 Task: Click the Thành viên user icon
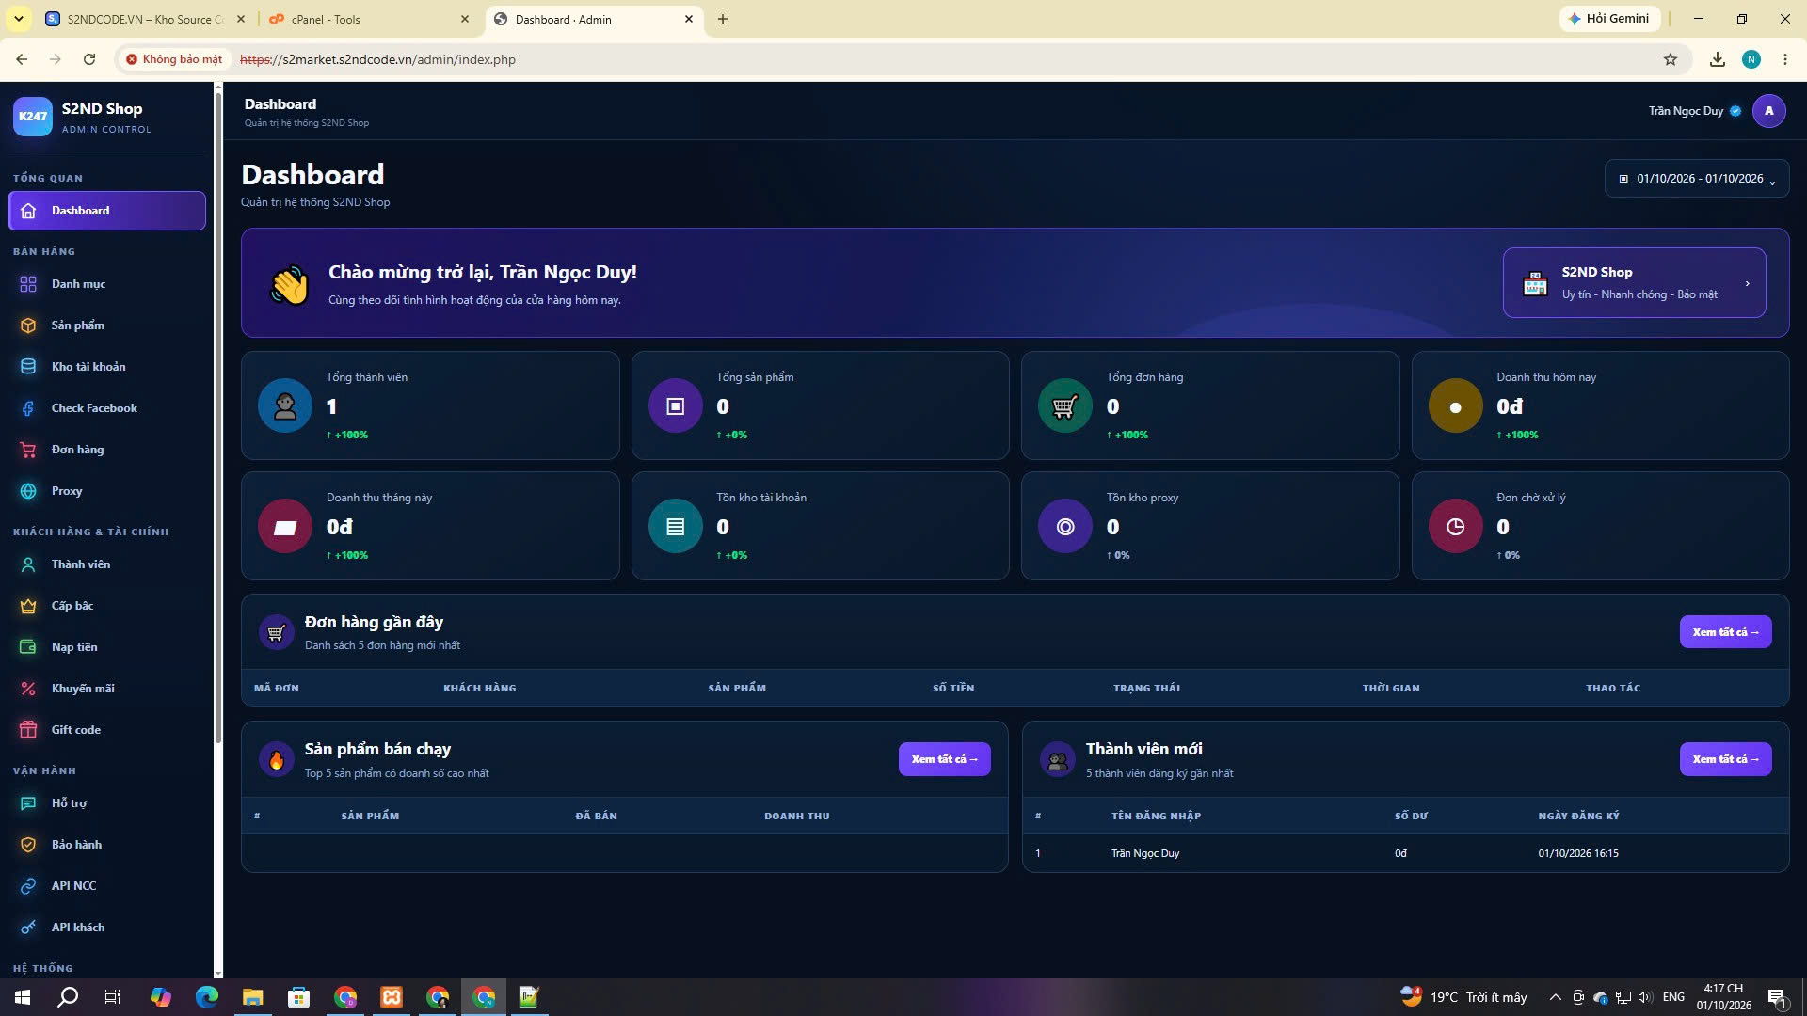coord(28,564)
